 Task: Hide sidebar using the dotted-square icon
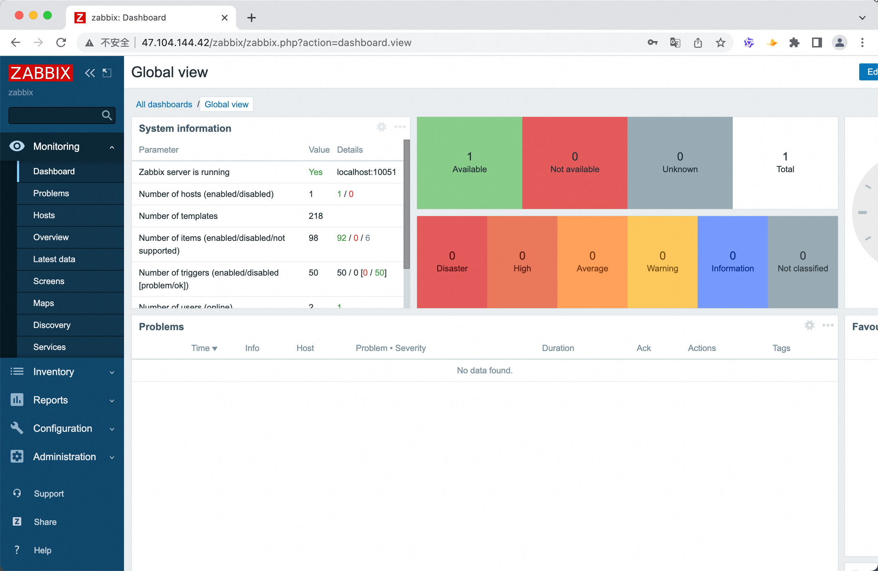[x=107, y=73]
